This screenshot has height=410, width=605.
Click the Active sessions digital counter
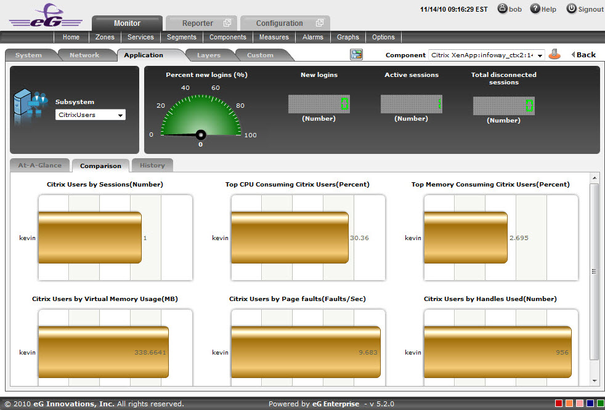point(412,104)
